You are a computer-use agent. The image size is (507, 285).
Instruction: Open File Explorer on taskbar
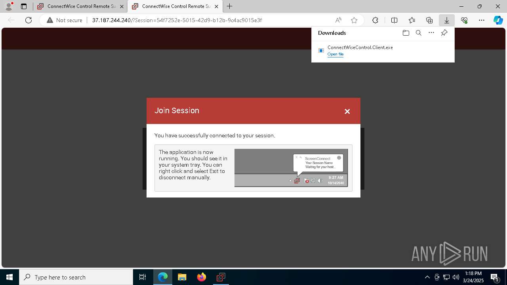coord(182,277)
